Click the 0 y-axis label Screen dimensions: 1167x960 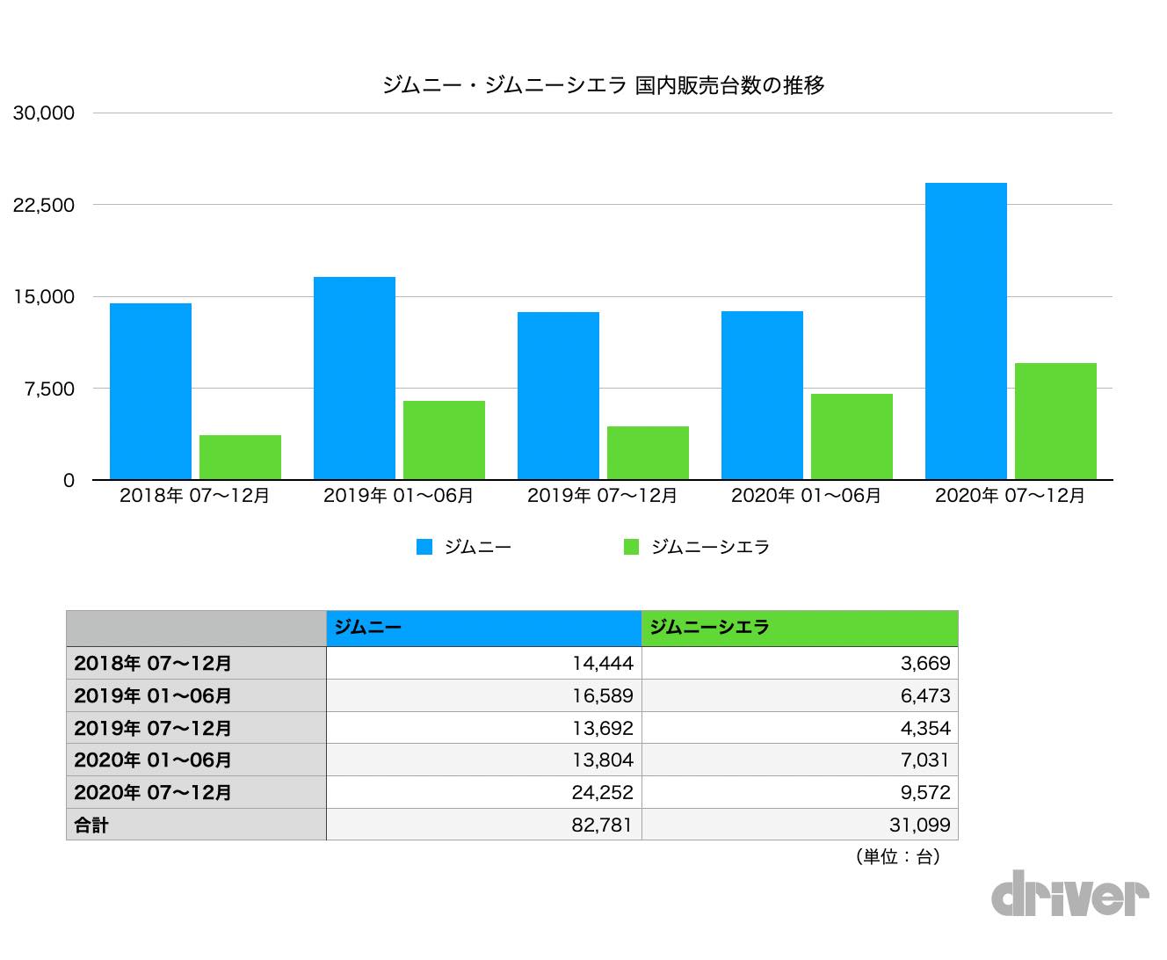click(69, 481)
